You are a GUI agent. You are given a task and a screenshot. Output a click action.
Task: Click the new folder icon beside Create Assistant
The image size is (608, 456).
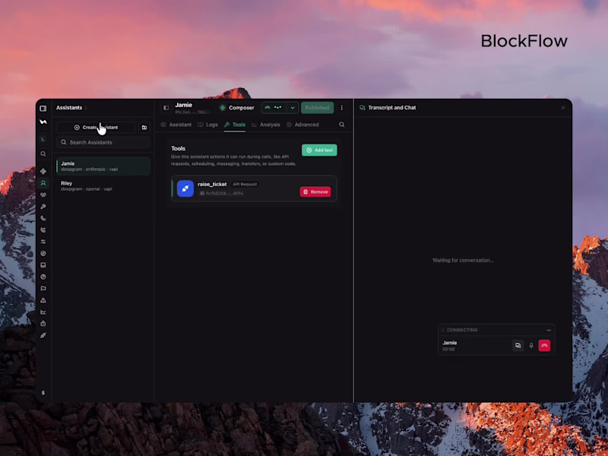(x=144, y=128)
